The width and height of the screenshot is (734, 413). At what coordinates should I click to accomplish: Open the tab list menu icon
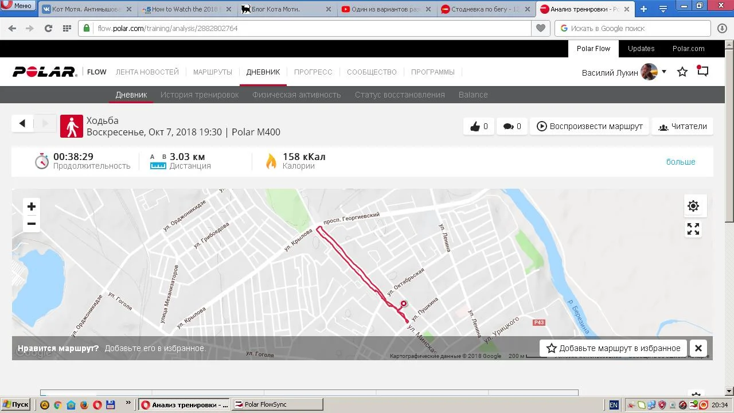[663, 9]
